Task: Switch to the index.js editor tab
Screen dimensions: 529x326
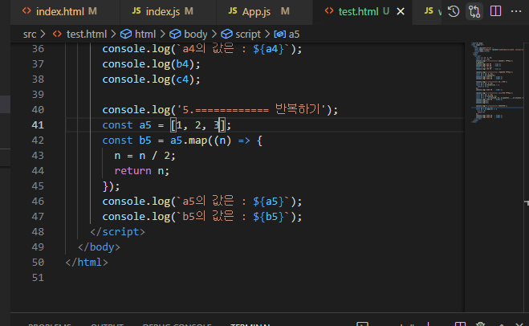Action: coord(168,12)
